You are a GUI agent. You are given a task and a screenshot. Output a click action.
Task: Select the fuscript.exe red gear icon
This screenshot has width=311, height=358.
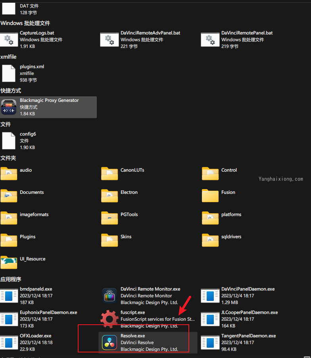point(109,319)
